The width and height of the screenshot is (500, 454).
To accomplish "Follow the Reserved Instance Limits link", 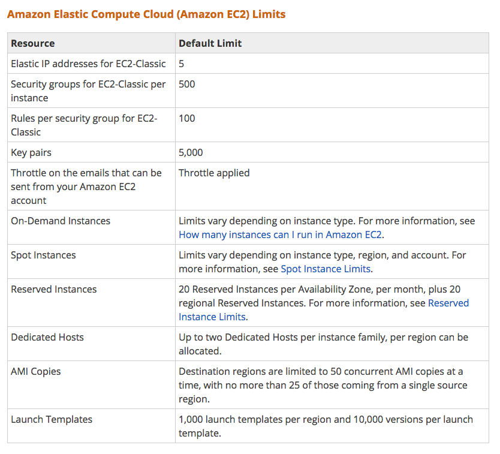I will (324, 309).
